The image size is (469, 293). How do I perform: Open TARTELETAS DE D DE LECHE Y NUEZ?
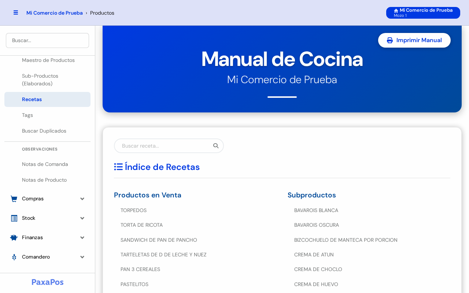[163, 255]
